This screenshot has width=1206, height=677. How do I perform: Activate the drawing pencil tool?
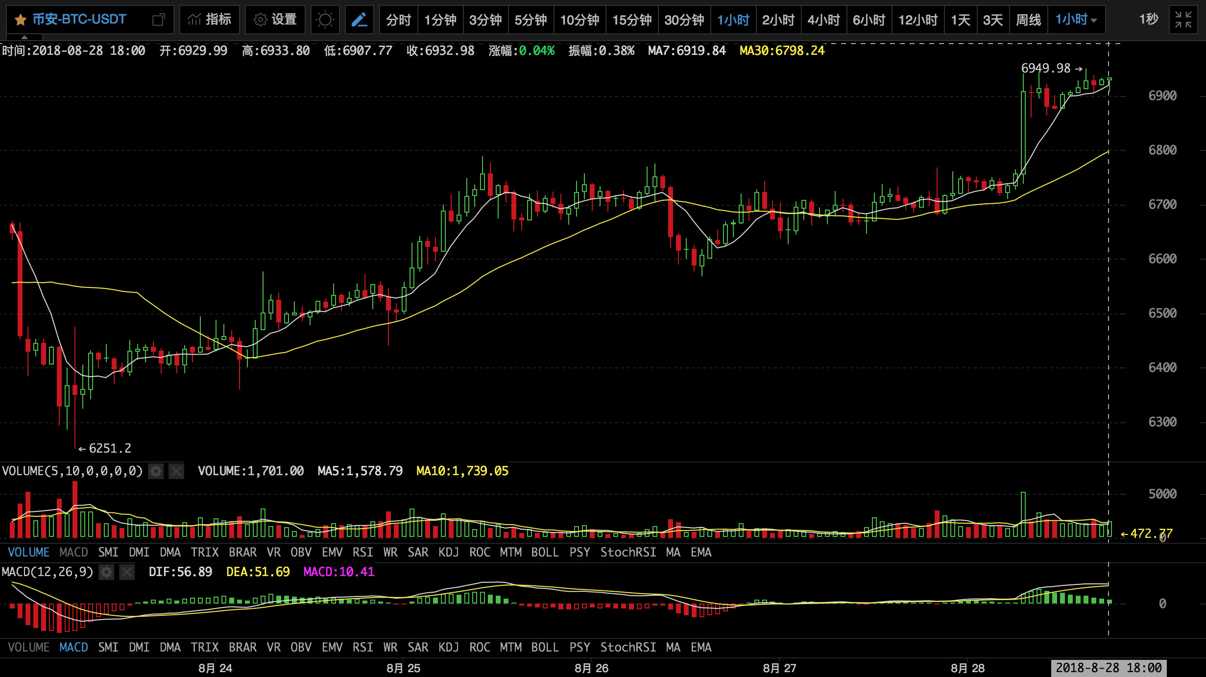point(359,20)
